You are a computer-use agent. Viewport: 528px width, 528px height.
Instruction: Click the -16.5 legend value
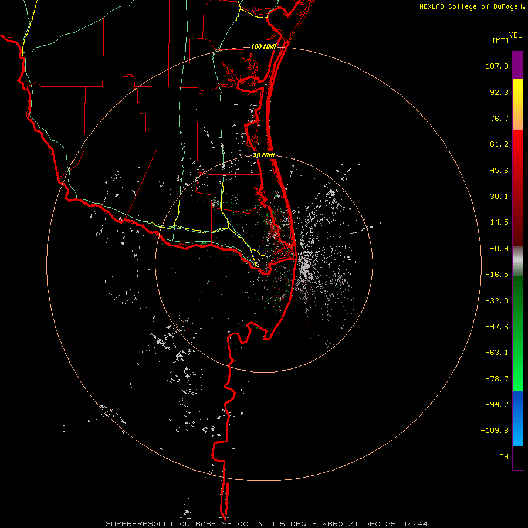tap(497, 275)
